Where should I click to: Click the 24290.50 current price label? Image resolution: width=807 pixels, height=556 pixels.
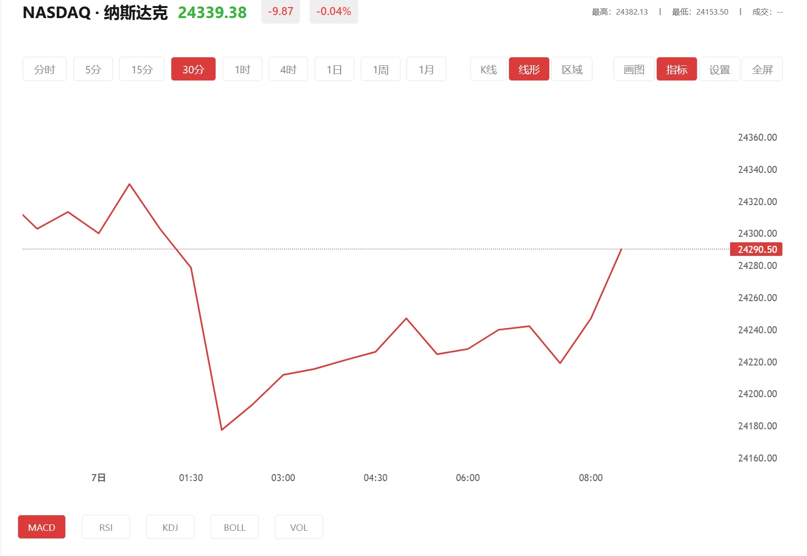pos(756,249)
